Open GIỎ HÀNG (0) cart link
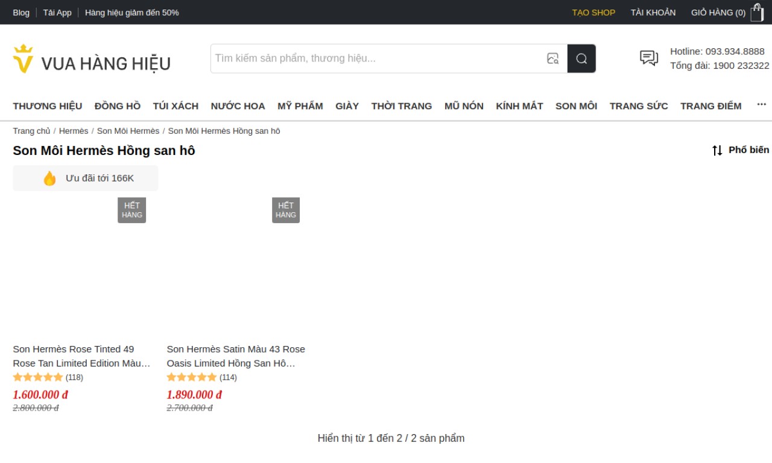 (x=718, y=12)
